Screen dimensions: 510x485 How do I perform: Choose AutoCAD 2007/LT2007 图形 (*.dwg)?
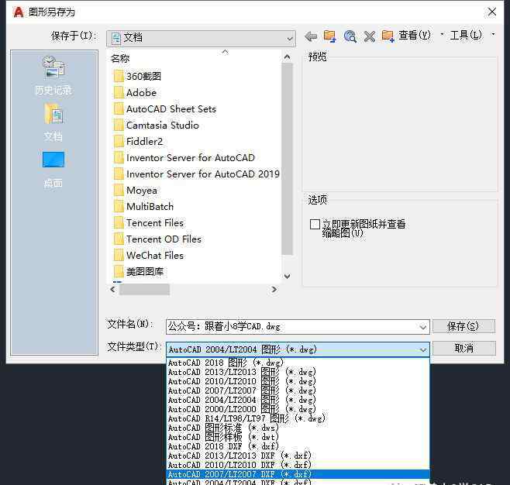coord(298,390)
